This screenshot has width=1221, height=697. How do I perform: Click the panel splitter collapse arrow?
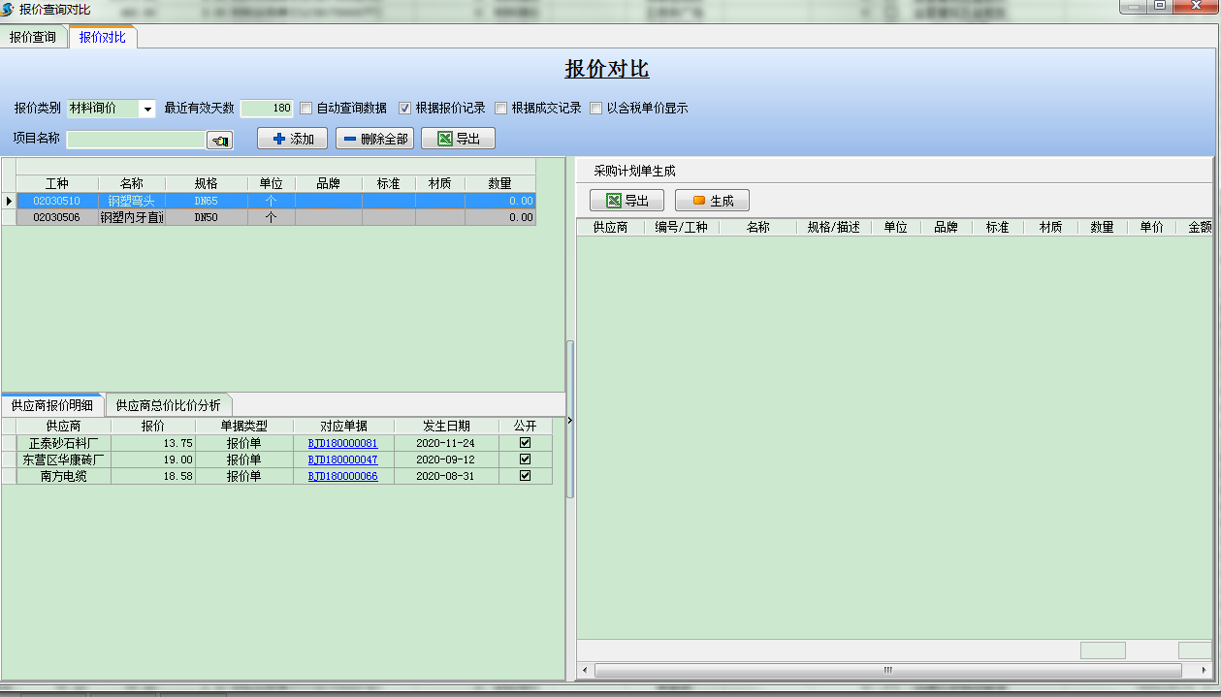point(570,420)
